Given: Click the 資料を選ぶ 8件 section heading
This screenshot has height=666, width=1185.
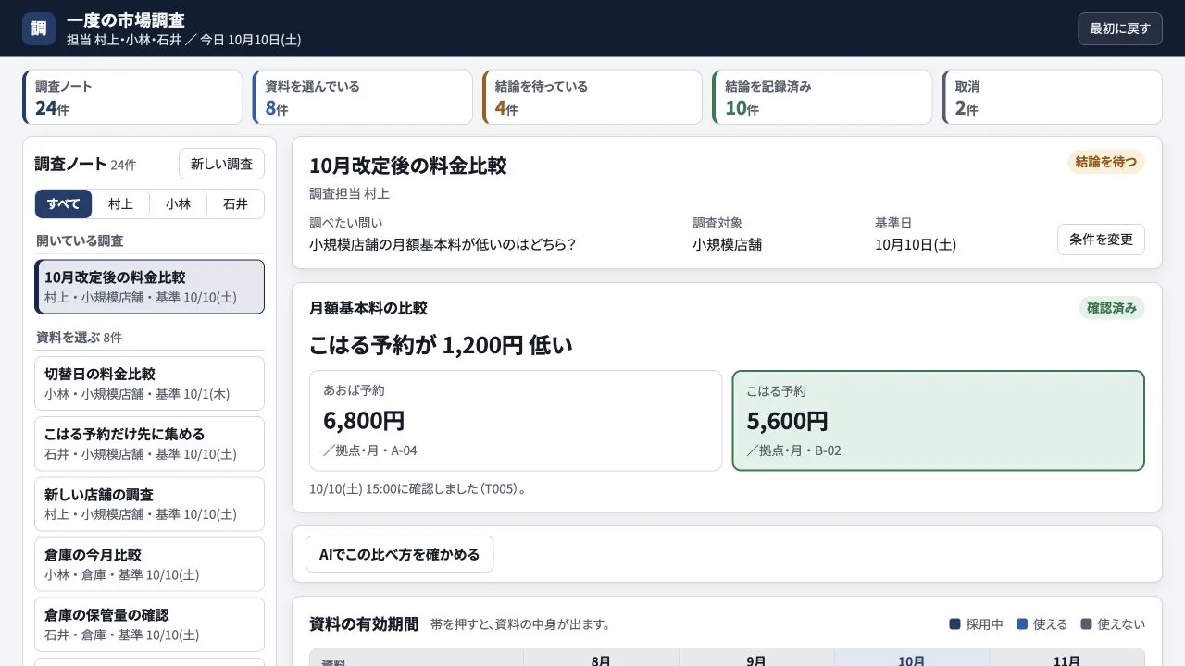Looking at the screenshot, I should point(79,338).
